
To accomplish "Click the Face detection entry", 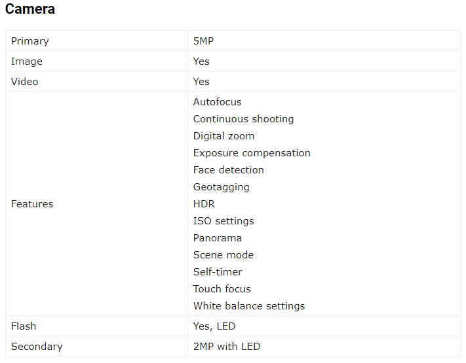I will point(229,169).
